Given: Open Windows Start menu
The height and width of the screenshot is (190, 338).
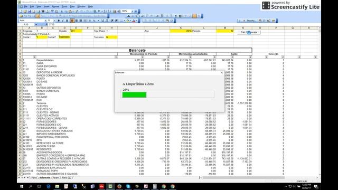Looking at the screenshot, I should click(x=22, y=186).
